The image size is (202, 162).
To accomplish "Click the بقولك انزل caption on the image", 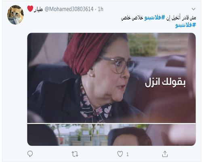I will click(165, 82).
